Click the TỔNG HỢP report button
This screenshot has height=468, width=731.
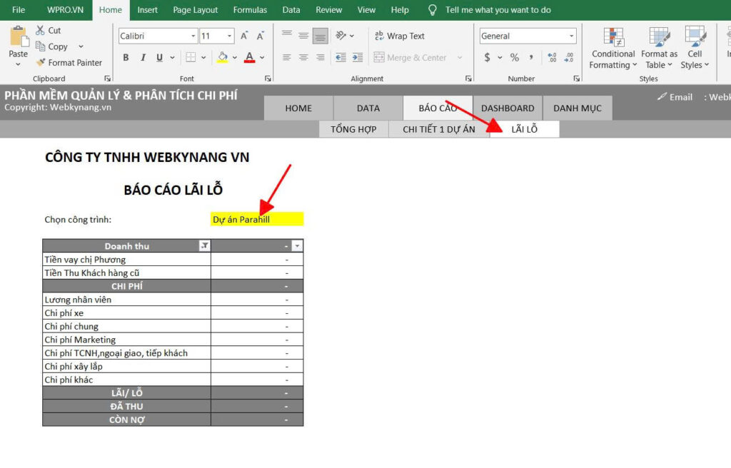354,129
